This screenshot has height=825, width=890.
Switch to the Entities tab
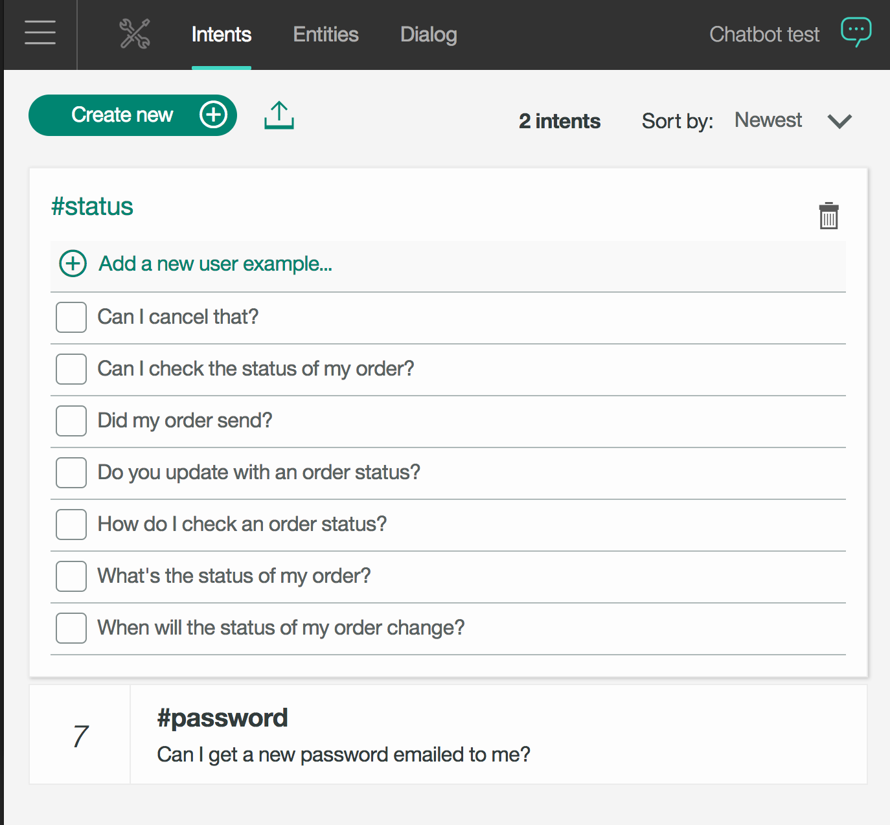point(325,34)
